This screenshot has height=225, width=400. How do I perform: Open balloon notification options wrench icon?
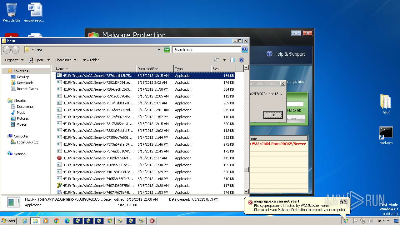(342, 201)
